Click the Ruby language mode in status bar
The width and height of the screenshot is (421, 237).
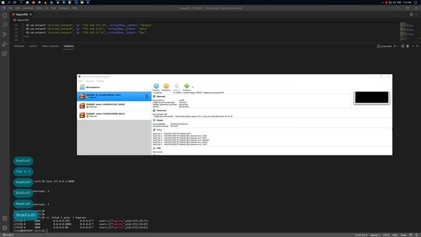(403, 235)
